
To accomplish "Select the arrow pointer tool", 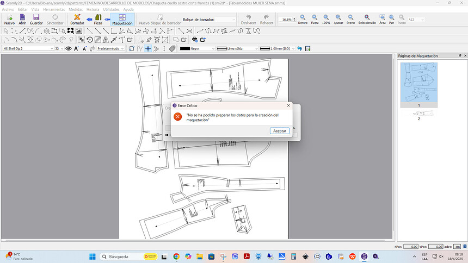I will click(6, 31).
